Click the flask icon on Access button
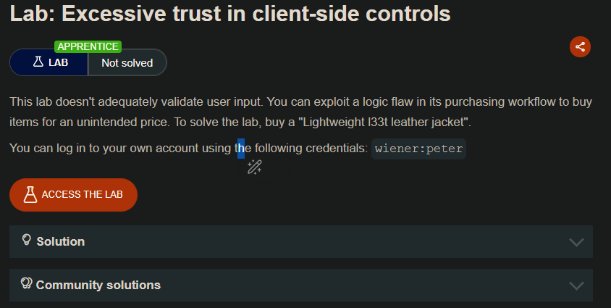 [30, 194]
